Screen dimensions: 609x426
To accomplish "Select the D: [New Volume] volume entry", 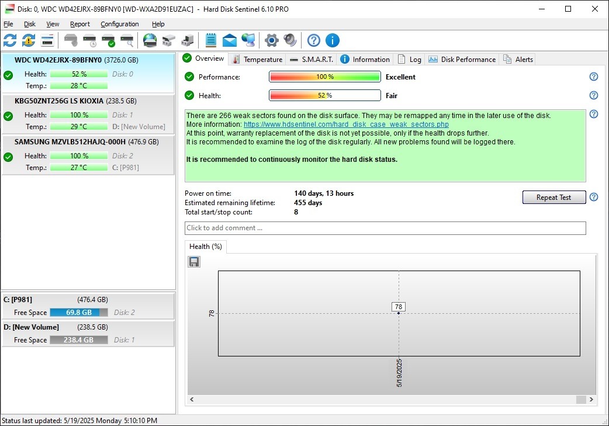I will 88,334.
